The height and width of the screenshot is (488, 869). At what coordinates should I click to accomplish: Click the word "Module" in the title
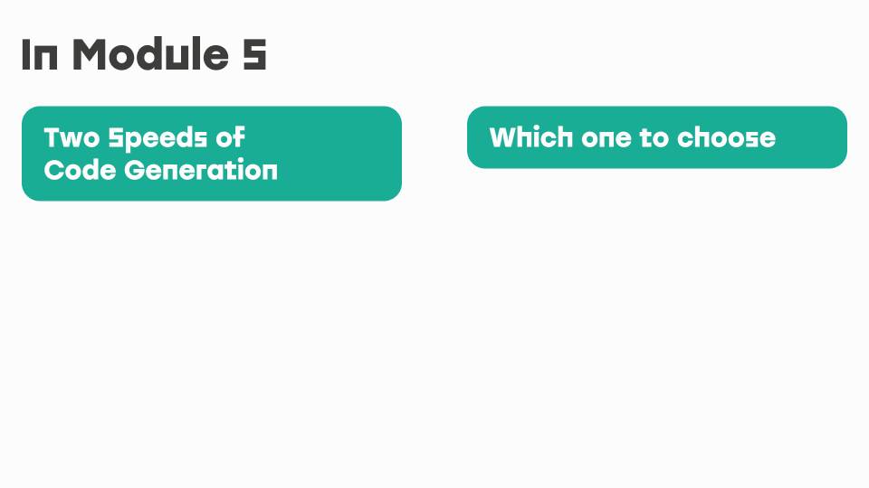pos(150,55)
